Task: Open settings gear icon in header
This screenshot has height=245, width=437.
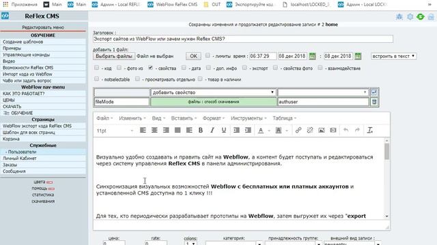Action: click(x=410, y=16)
